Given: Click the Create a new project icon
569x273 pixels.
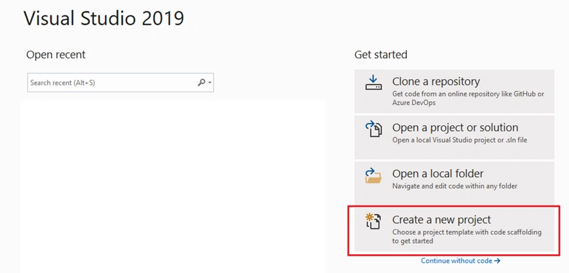Looking at the screenshot, I should point(374,221).
